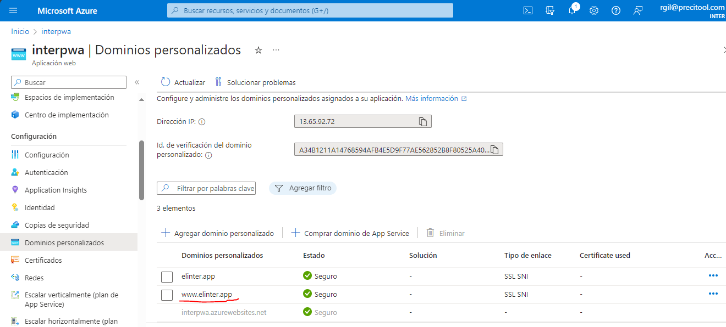Screen dimensions: 726x327
Task: Click the elinter.app domain name
Action: [x=198, y=276]
